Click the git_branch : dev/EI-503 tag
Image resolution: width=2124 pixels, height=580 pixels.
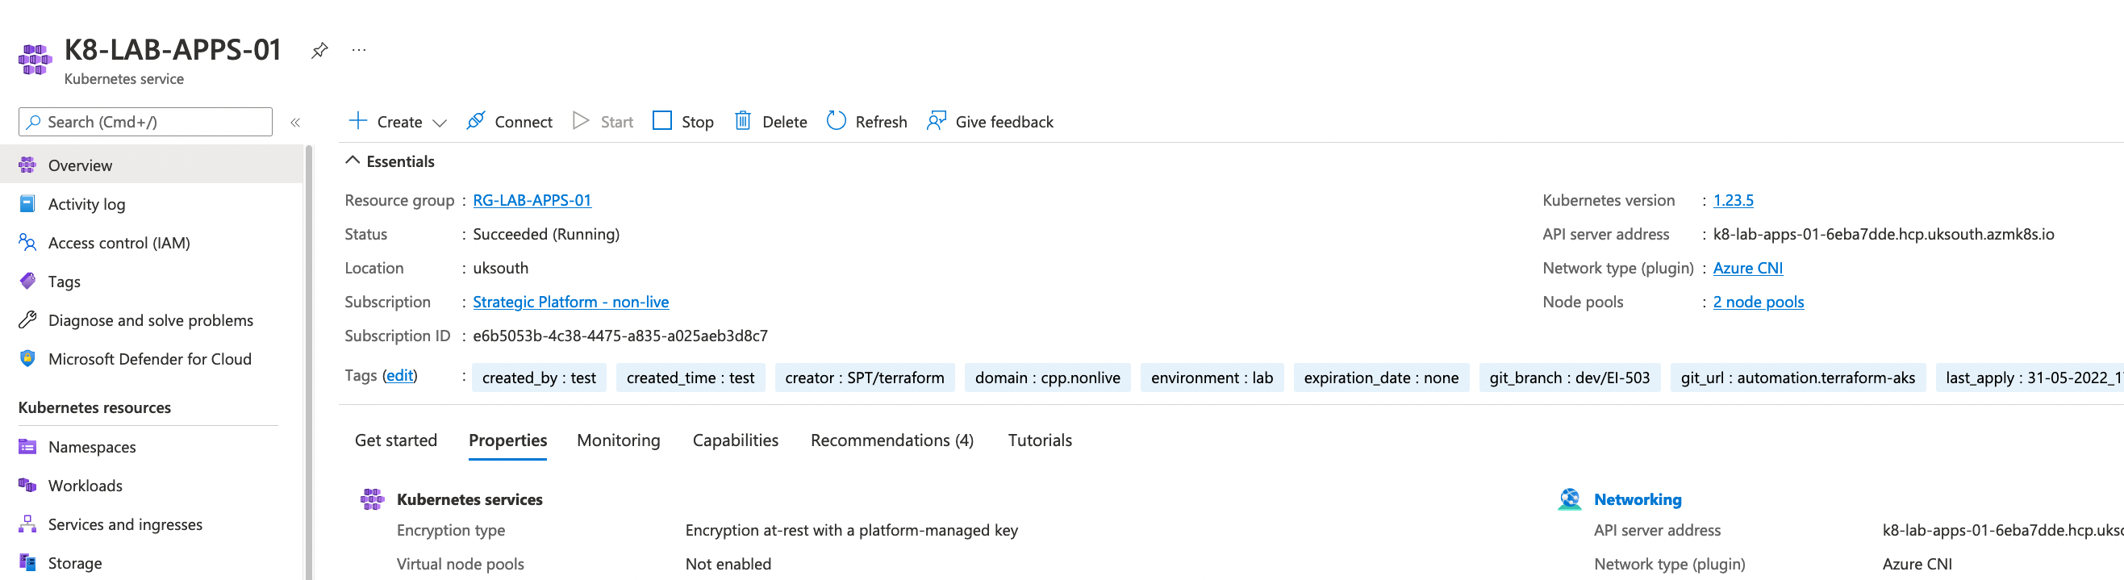point(1570,378)
